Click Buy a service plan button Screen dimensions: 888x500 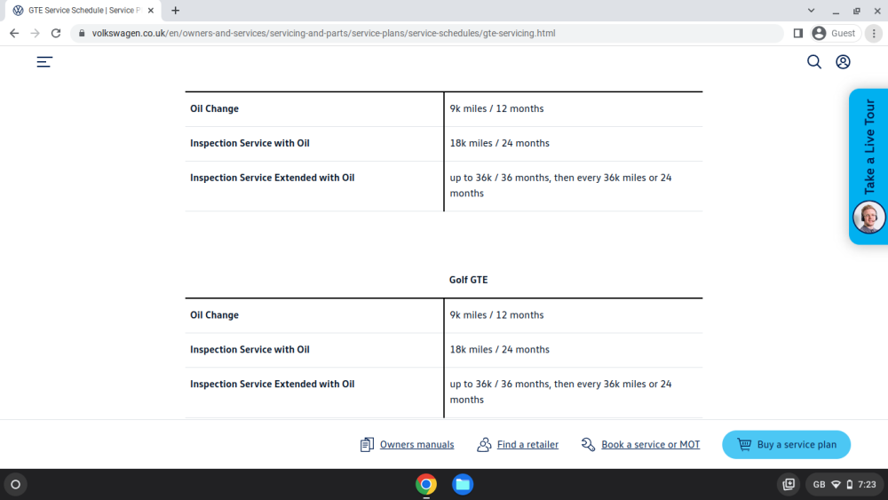tap(786, 445)
